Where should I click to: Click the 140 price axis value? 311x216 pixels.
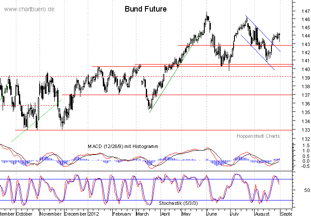(x=305, y=69)
